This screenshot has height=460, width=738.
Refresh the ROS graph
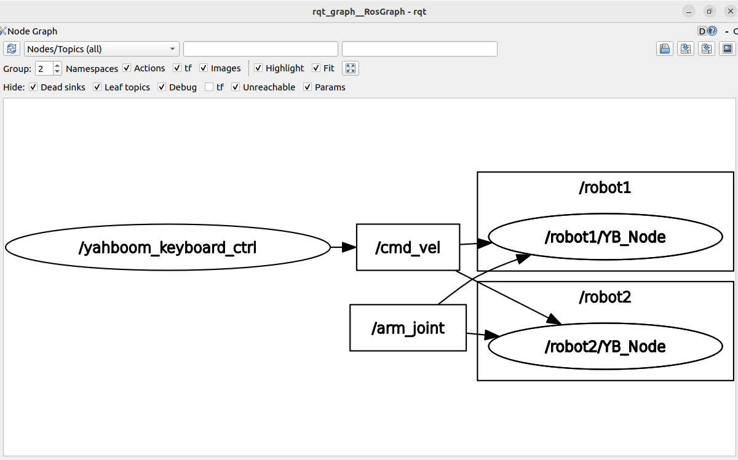[x=12, y=49]
